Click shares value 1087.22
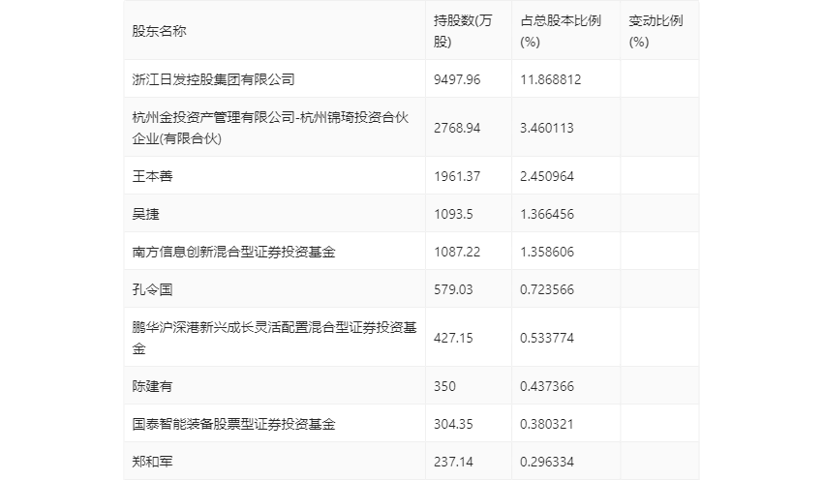The image size is (823, 480). pyautogui.click(x=457, y=252)
